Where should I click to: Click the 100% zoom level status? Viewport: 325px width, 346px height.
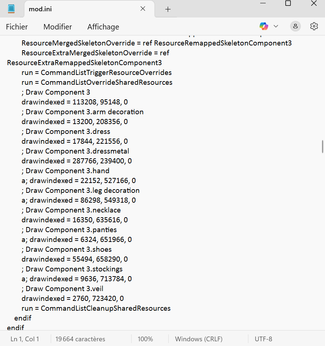point(145,339)
